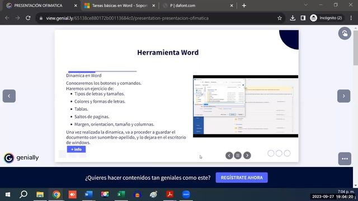
Task: Click the Chrome taskbar icon
Action: coord(56,194)
